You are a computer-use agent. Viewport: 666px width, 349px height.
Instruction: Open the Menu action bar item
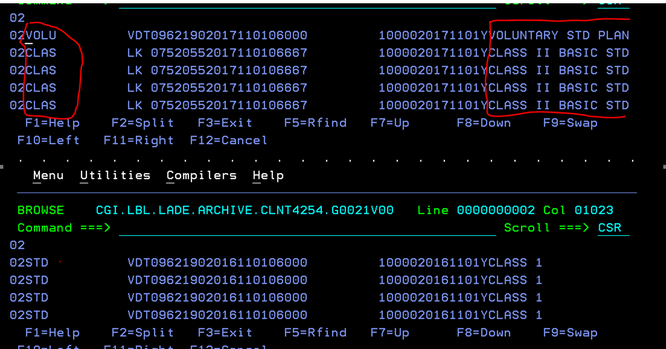(x=48, y=175)
